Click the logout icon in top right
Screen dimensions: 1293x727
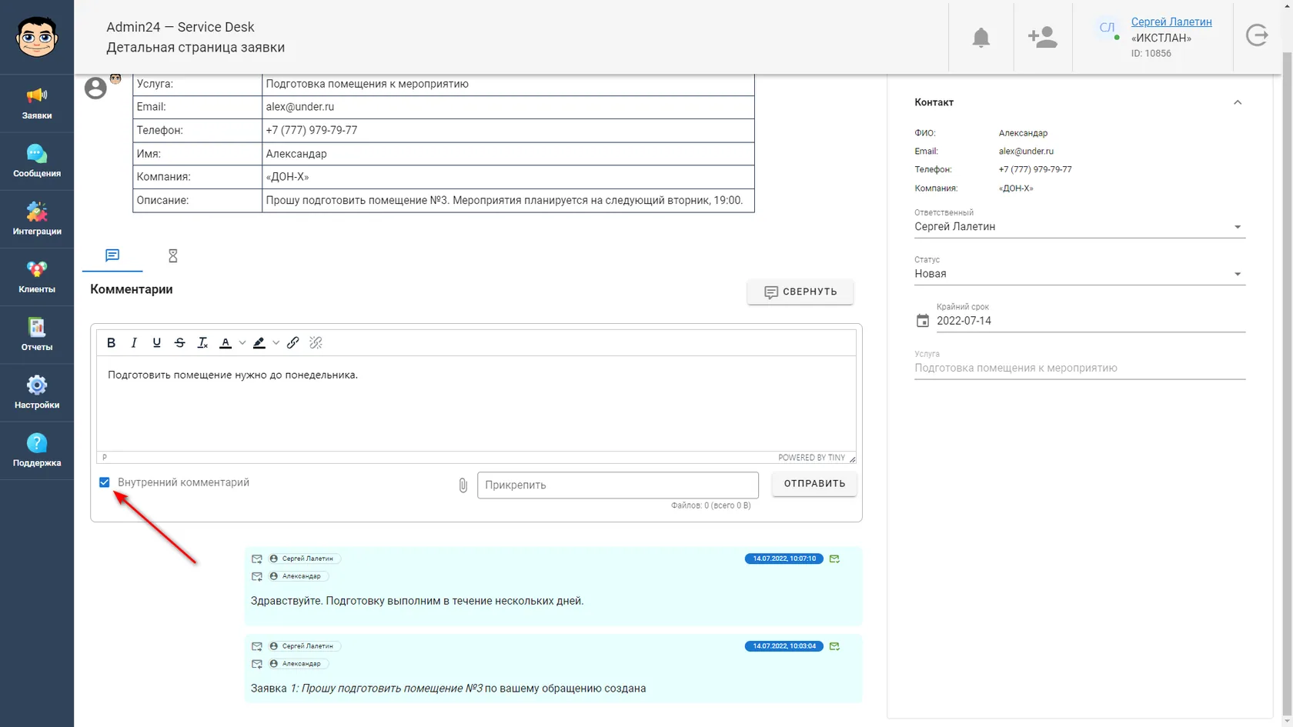tap(1257, 35)
